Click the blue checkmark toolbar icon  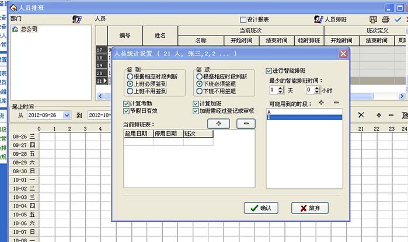pos(398,19)
